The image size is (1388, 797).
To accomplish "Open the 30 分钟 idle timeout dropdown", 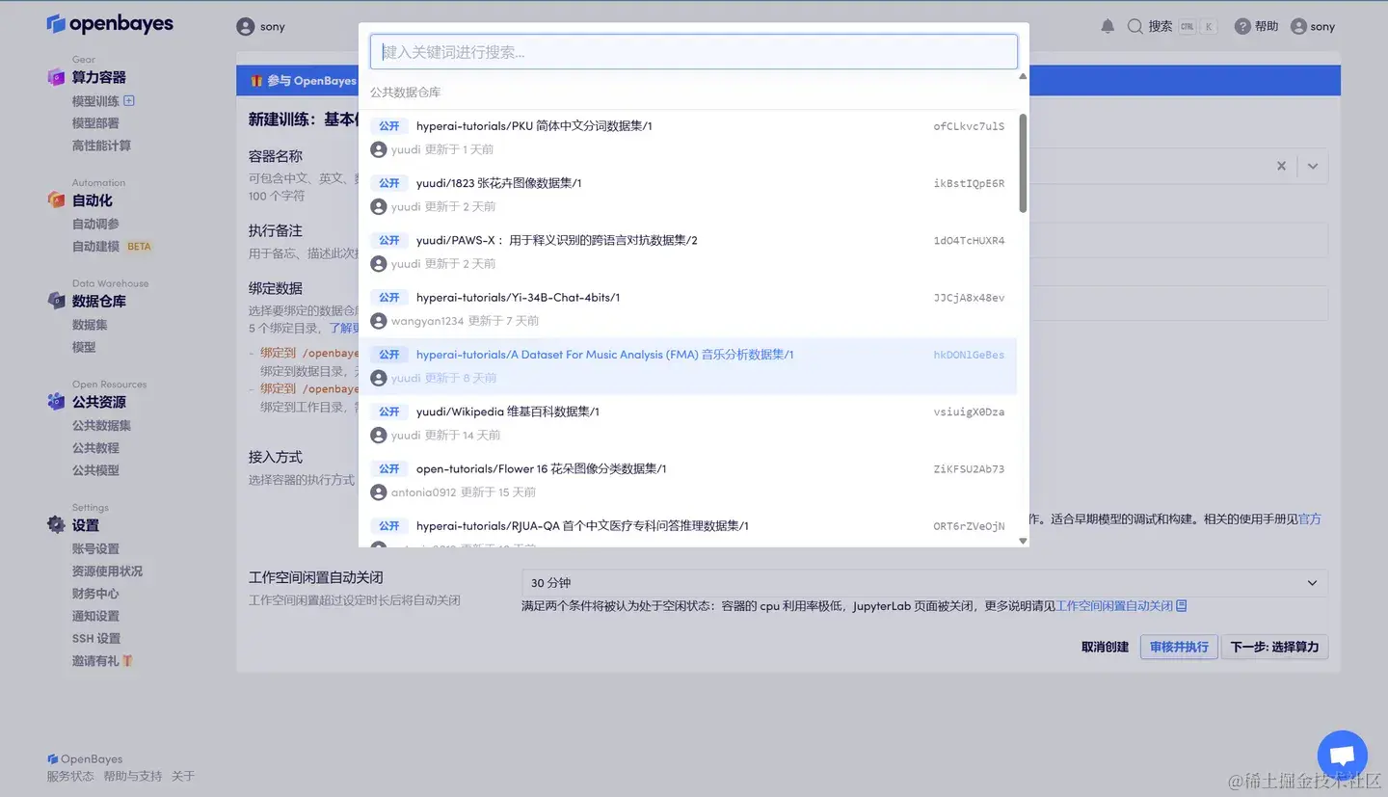I will 924,583.
